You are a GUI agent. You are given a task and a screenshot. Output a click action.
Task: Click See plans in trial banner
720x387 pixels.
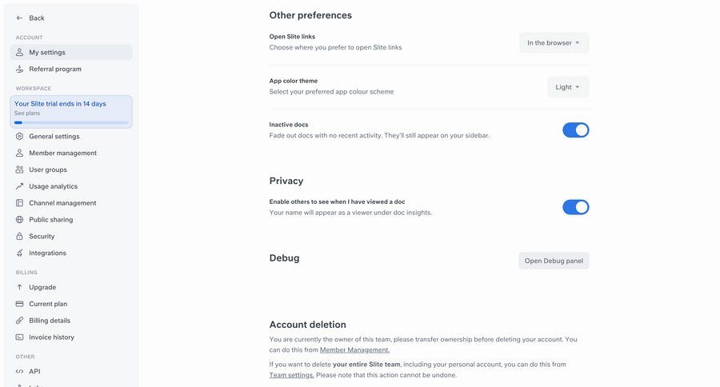coord(27,114)
